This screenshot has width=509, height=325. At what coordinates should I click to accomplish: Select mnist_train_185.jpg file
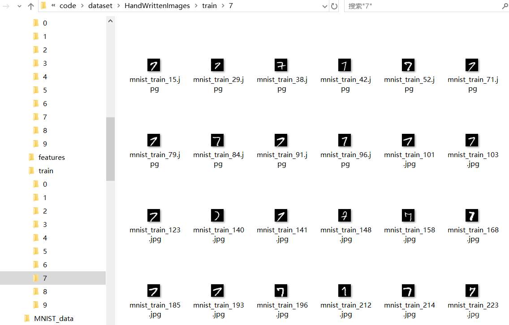tap(154, 291)
